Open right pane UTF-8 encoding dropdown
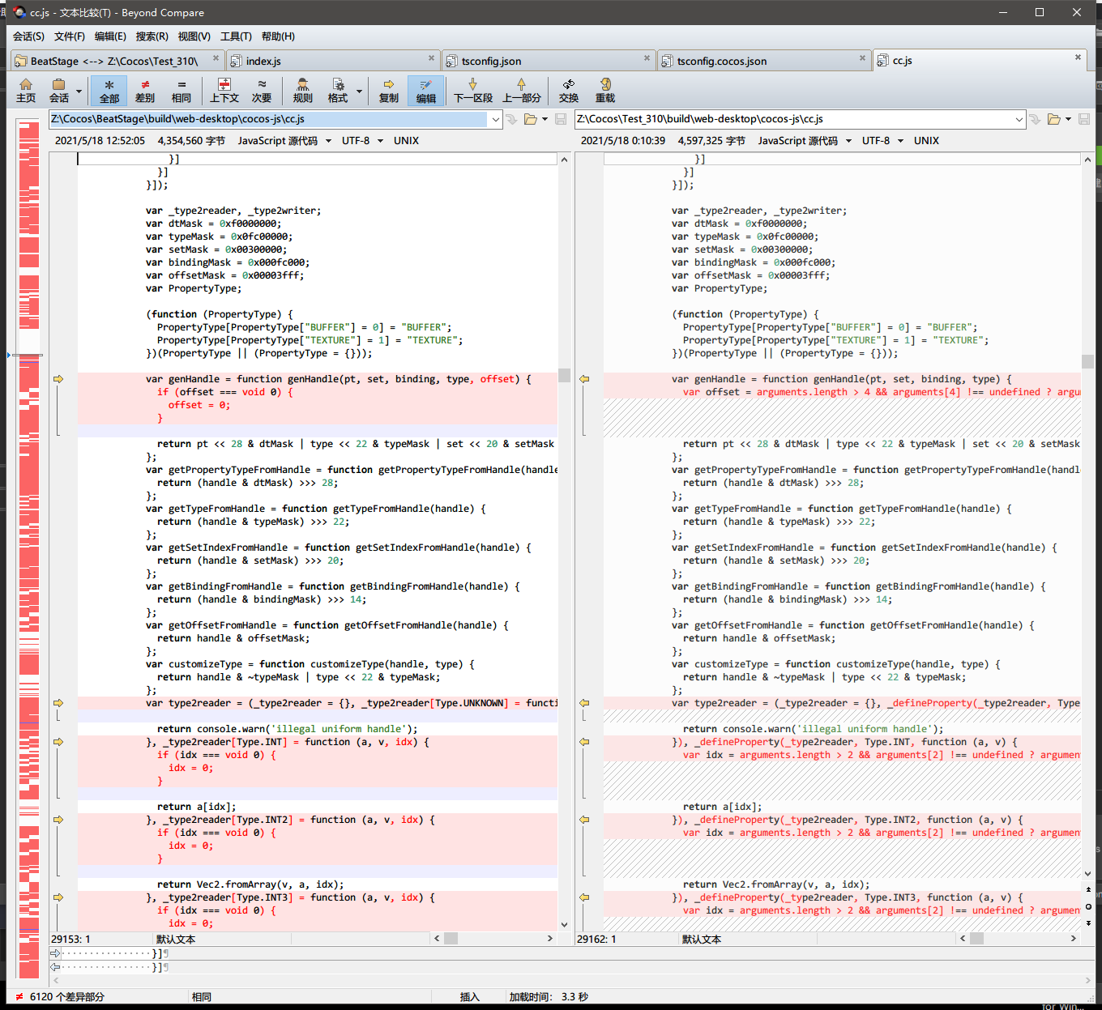The image size is (1102, 1010). coord(881,141)
